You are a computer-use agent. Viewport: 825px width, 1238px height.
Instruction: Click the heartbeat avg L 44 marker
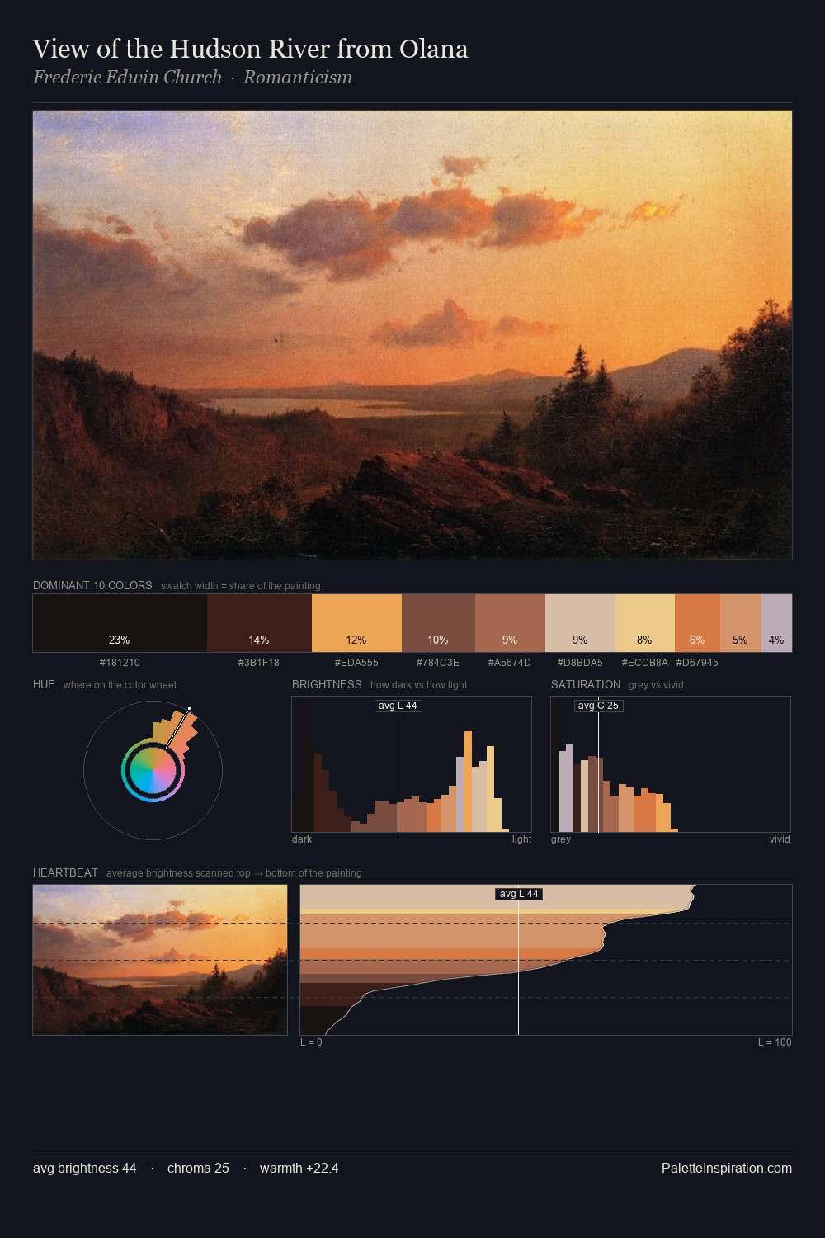coord(518,894)
